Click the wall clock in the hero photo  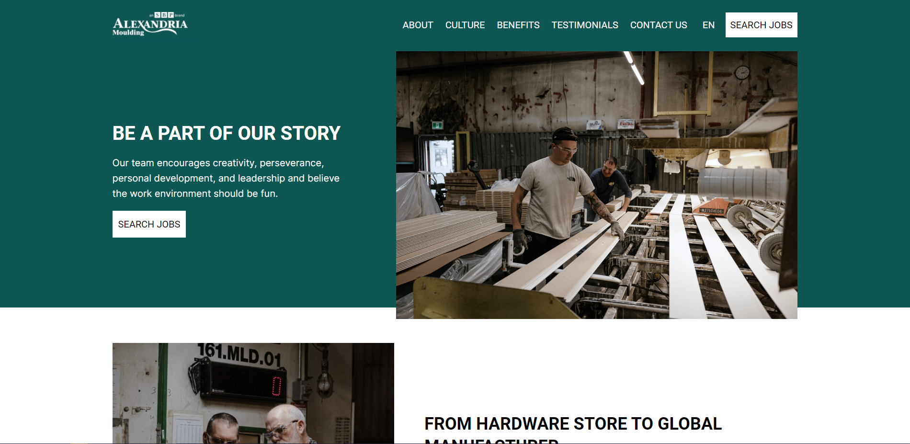[x=742, y=72]
